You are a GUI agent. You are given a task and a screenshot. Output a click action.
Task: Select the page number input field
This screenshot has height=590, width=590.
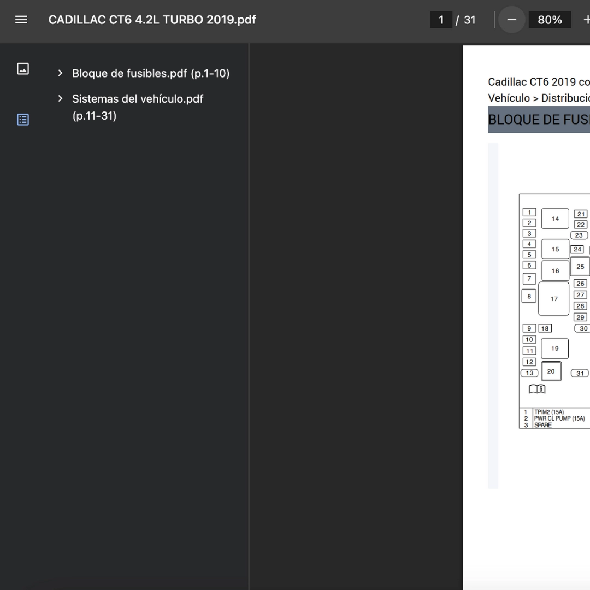[x=441, y=20]
